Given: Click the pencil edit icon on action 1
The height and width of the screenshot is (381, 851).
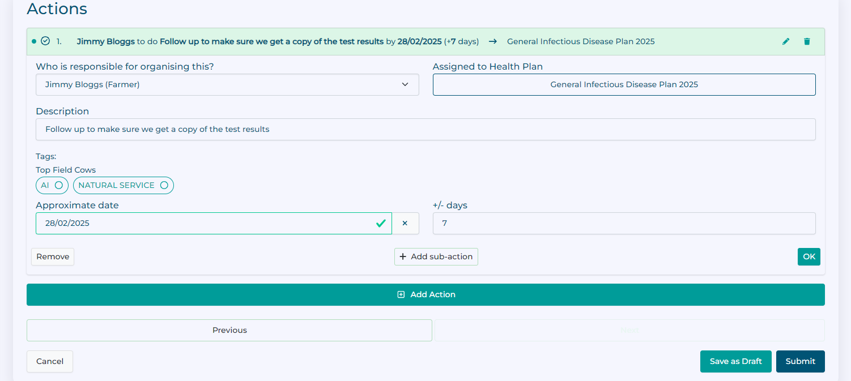Looking at the screenshot, I should [786, 41].
